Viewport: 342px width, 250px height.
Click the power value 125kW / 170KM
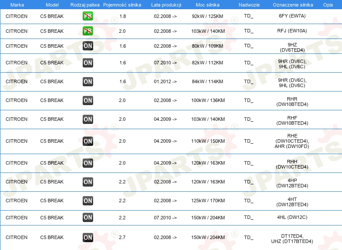(x=208, y=201)
